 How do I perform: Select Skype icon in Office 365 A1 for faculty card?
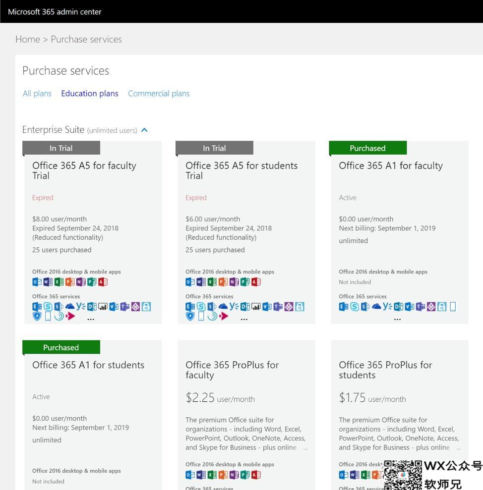point(355,307)
